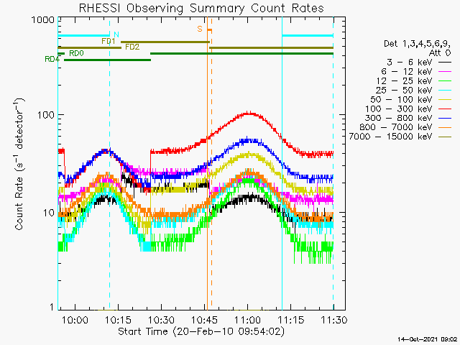The height and width of the screenshot is (345, 460).
Task: Click the 'Start Time (20-Feb-10 09:54:02)' axis title
Action: point(201,332)
